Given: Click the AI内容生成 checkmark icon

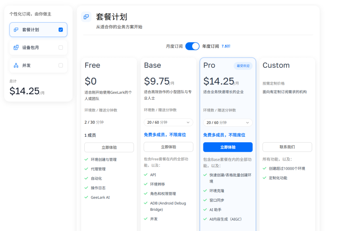Looking at the screenshot, I should click(x=205, y=219).
